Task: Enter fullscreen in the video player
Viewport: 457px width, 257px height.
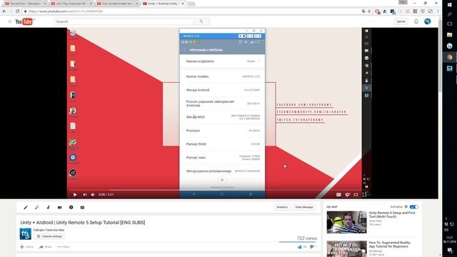Action: pyautogui.click(x=364, y=195)
